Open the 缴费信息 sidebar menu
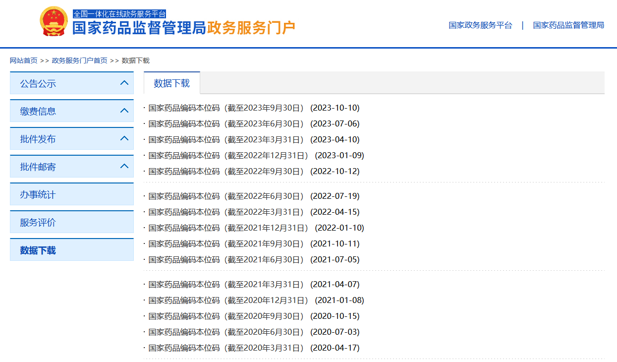 click(72, 111)
